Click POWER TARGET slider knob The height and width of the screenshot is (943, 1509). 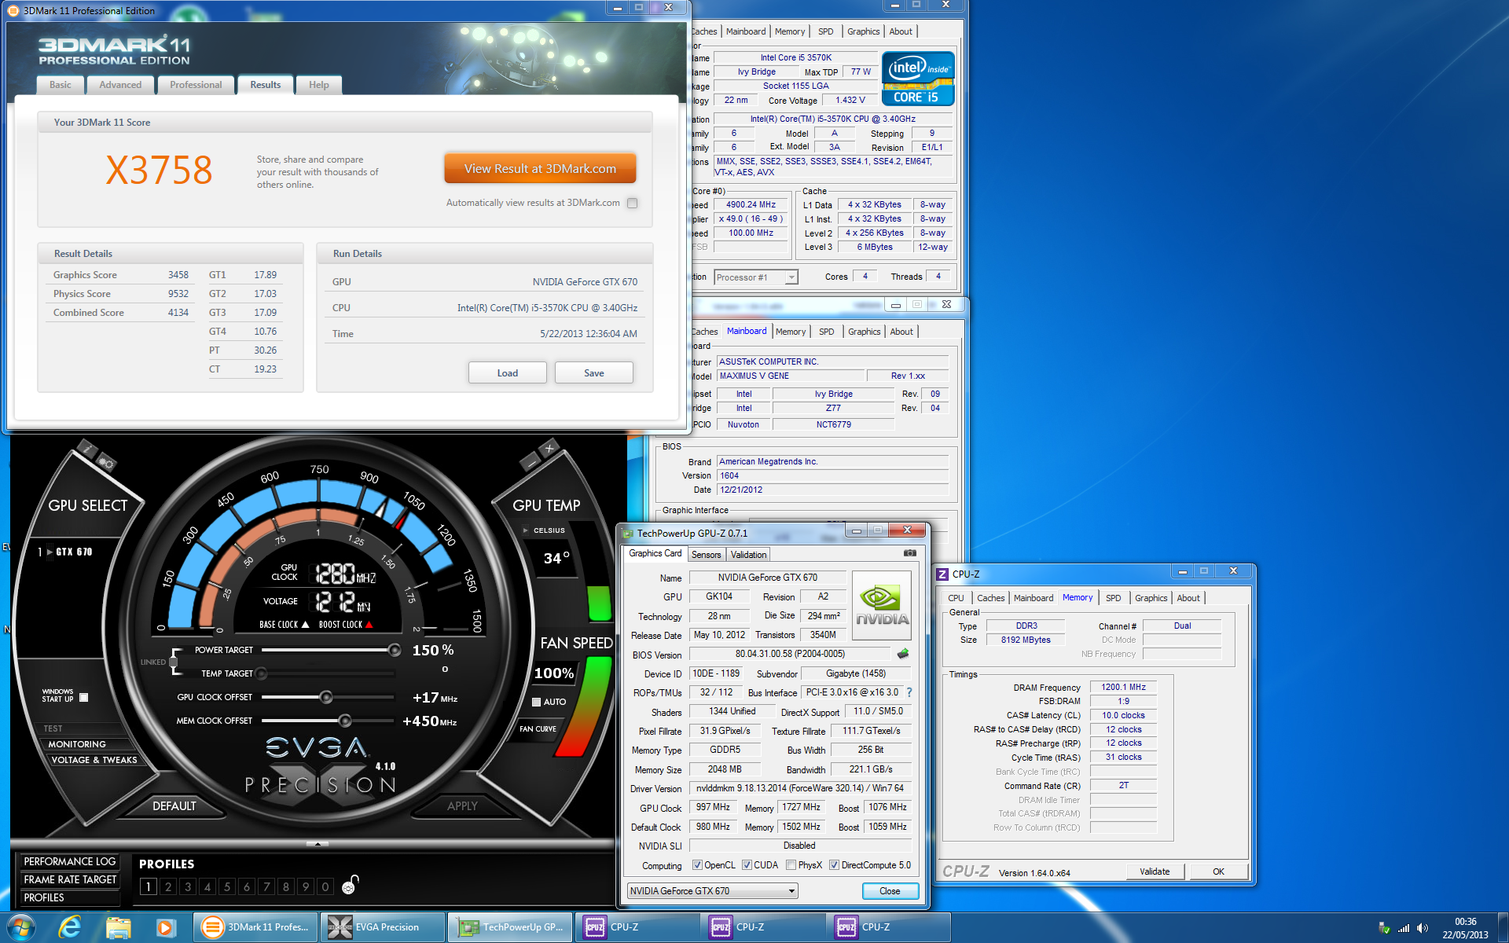tap(395, 650)
